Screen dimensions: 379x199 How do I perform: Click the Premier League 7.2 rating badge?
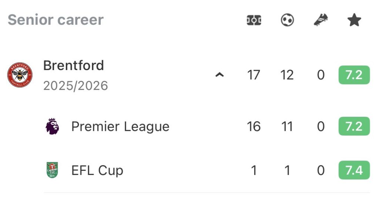coord(354,126)
